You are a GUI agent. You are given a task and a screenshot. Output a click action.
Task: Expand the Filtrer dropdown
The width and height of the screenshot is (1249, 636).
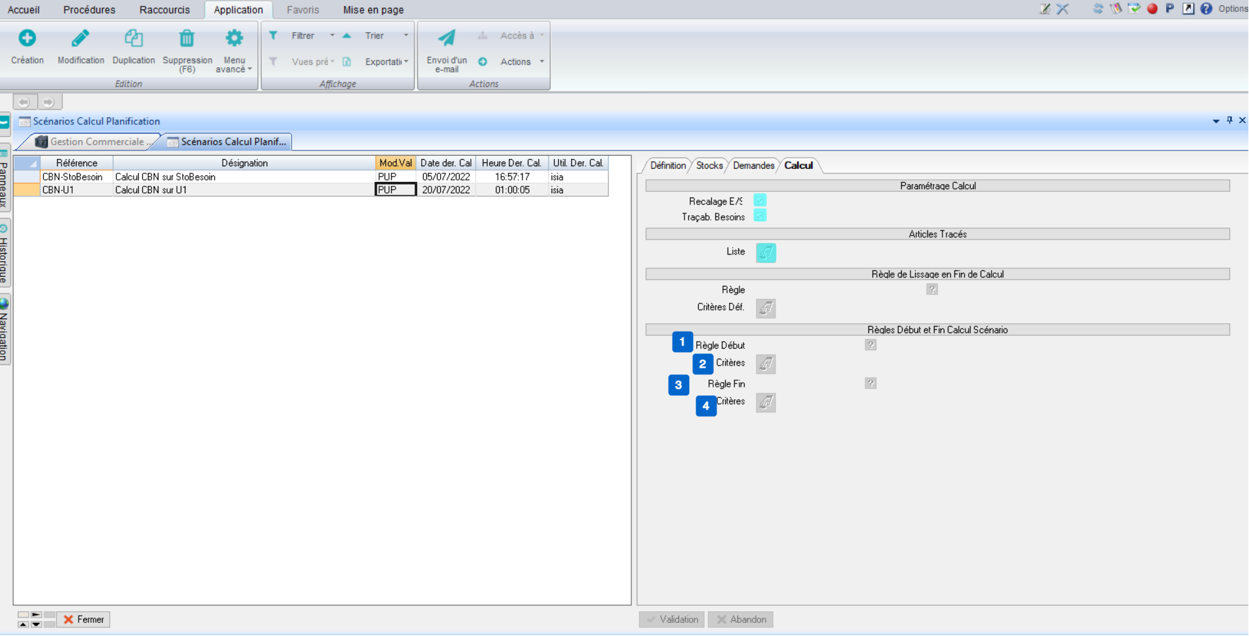(x=332, y=35)
